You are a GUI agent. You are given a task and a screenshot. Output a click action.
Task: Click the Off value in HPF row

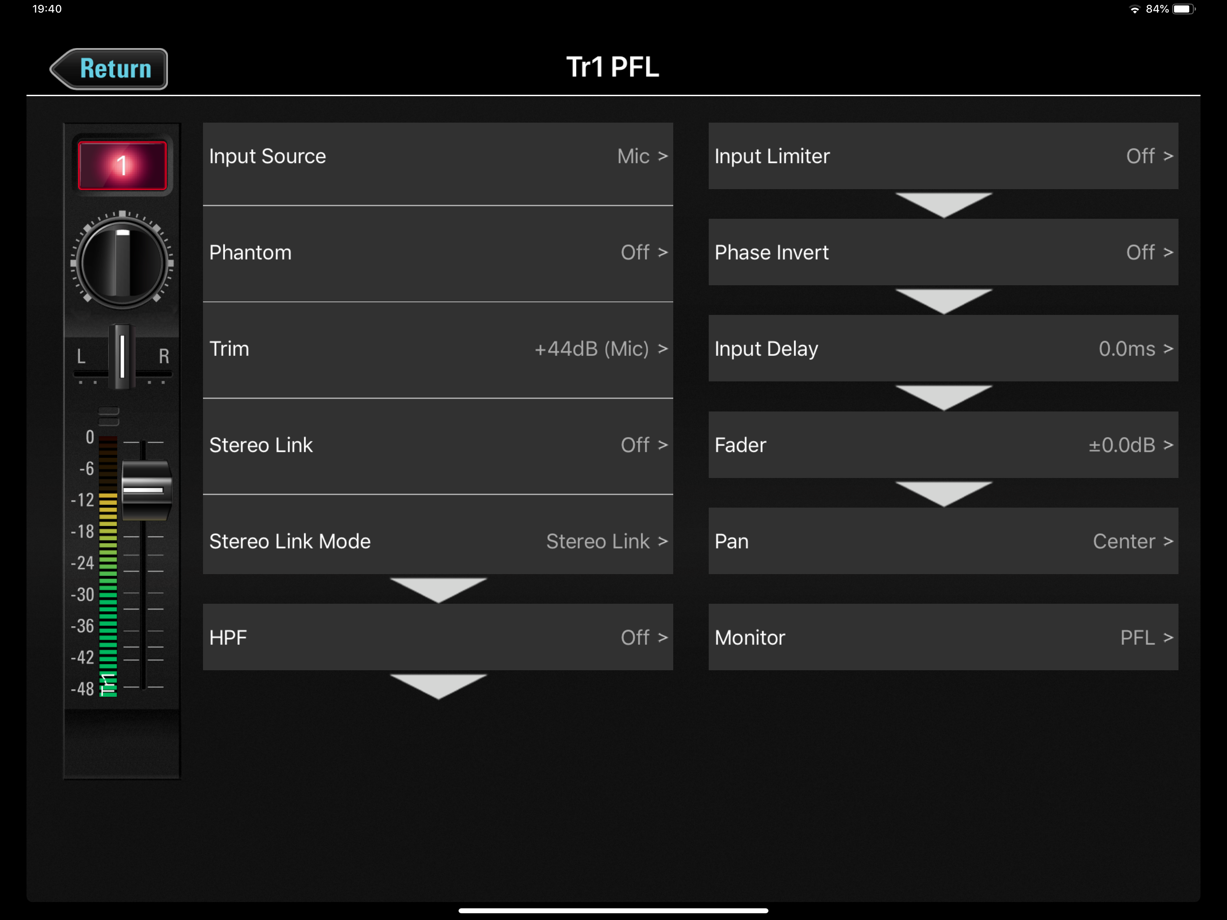point(635,637)
